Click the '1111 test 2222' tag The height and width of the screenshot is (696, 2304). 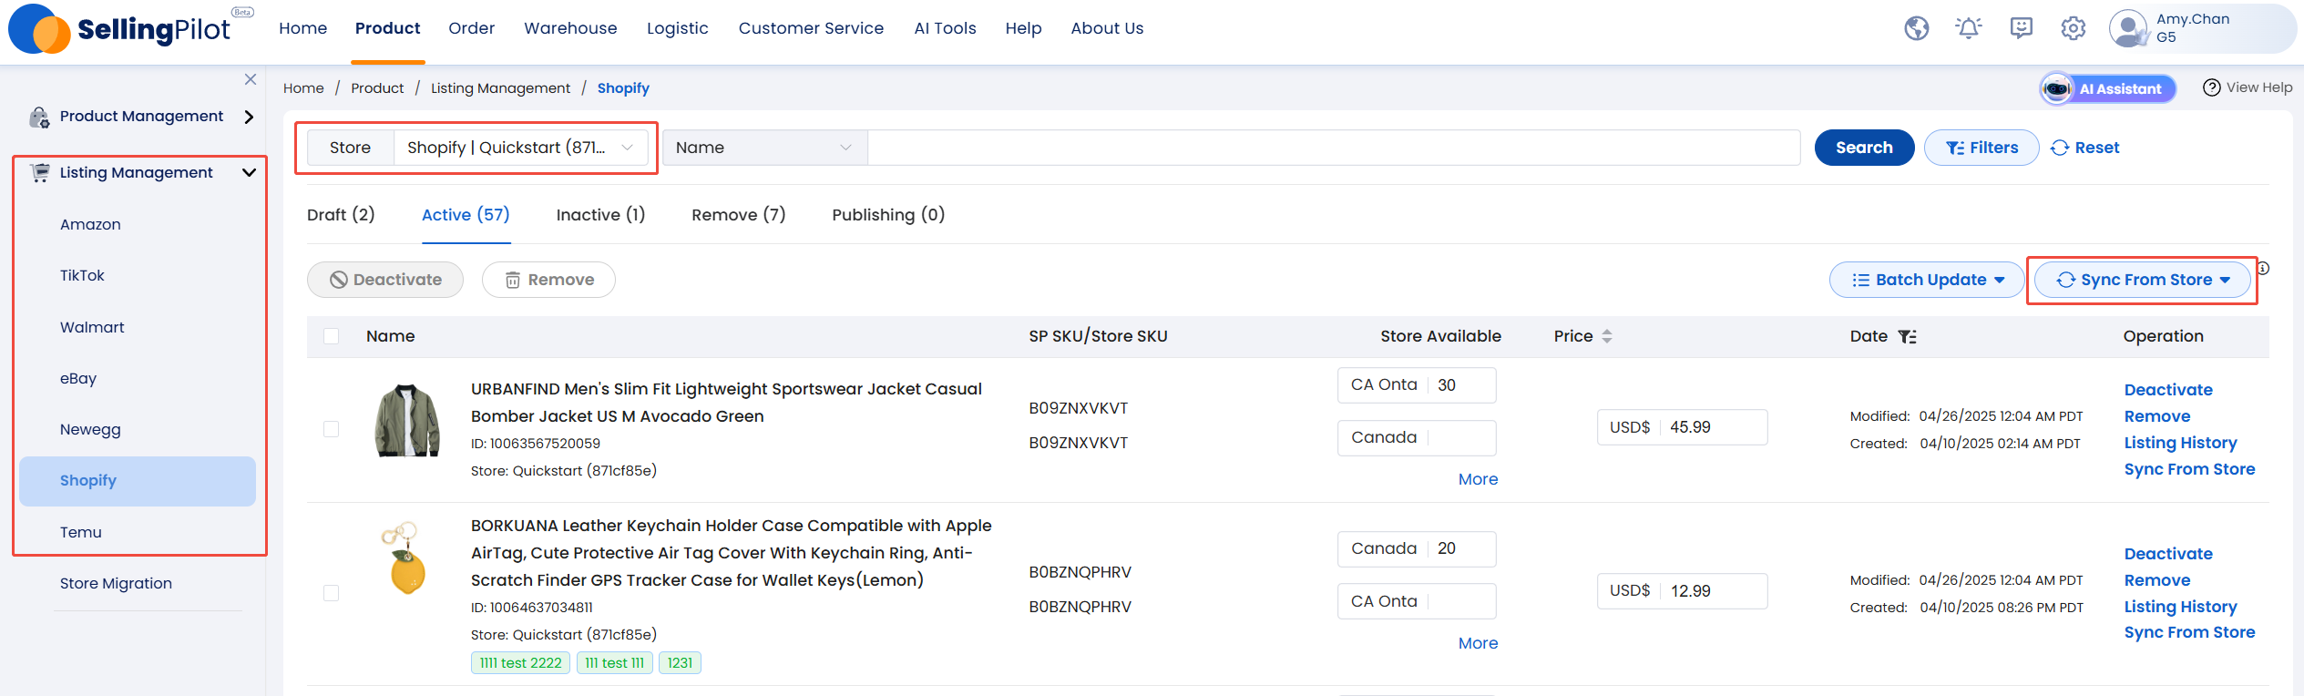click(x=520, y=663)
